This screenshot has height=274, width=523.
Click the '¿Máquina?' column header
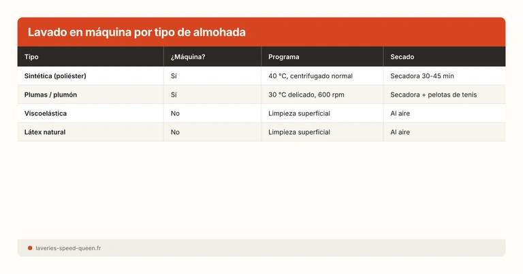pos(188,57)
